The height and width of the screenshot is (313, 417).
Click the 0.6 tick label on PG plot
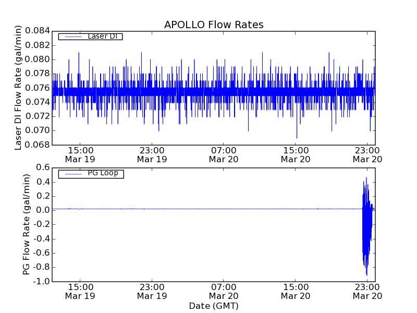tap(43, 167)
